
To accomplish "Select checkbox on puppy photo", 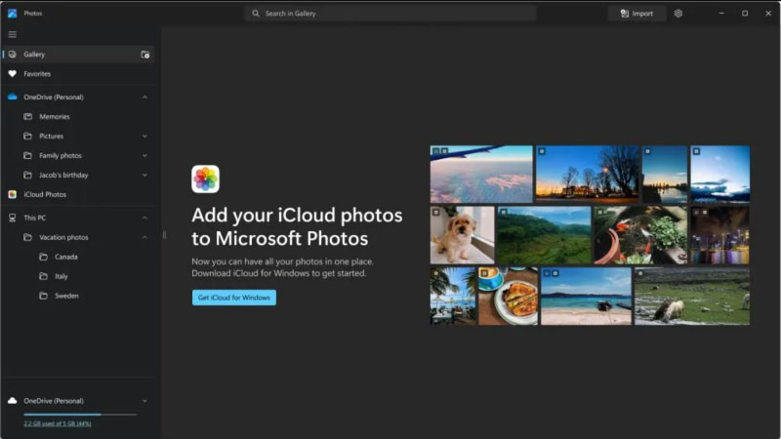I will pos(435,212).
